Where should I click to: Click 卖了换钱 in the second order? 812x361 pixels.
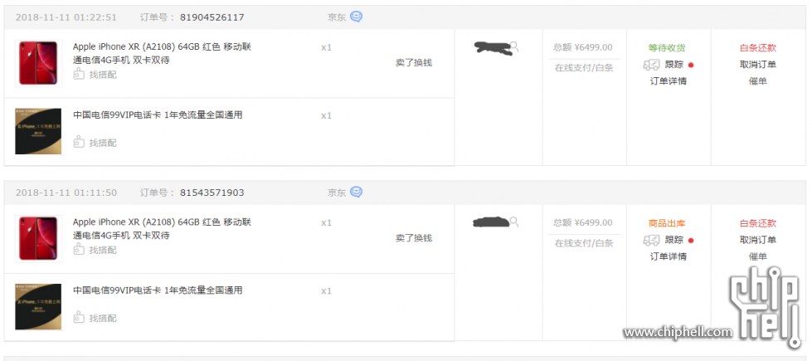click(414, 238)
